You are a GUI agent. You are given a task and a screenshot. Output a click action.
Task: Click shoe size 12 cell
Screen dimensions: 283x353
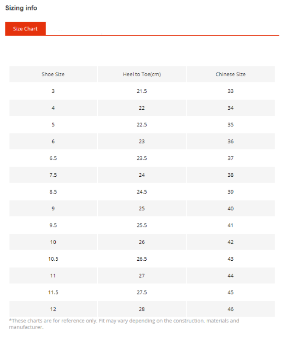(x=53, y=309)
